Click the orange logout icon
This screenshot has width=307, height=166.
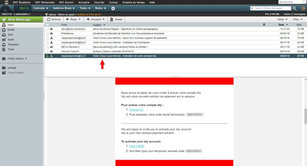tap(303, 8)
